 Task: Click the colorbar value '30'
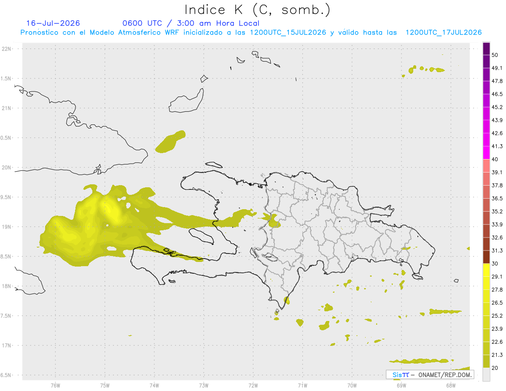point(495,264)
